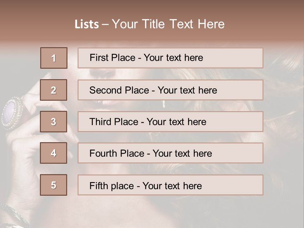Click the 'First Place - Your text here' box
The width and height of the screenshot is (304, 228).
tap(170, 58)
